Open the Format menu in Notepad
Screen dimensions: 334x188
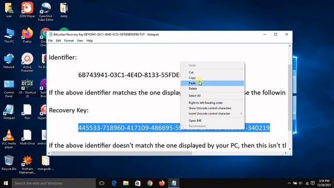click(x=69, y=41)
